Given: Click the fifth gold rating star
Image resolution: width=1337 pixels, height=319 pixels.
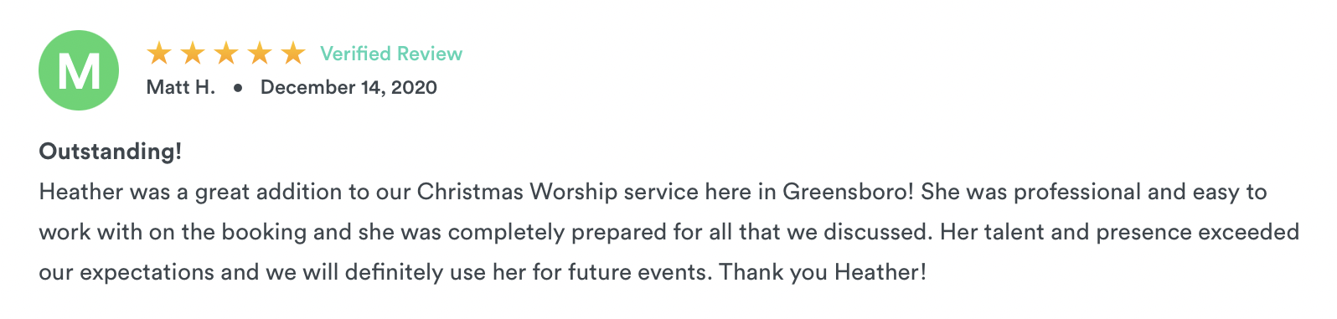Looking at the screenshot, I should pyautogui.click(x=293, y=54).
